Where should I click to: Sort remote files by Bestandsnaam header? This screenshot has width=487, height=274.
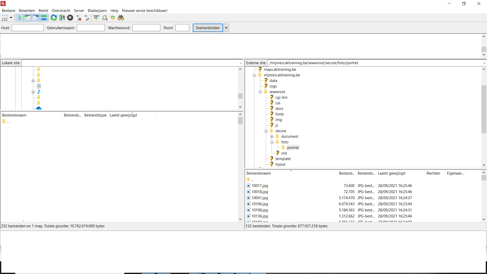tap(291, 173)
